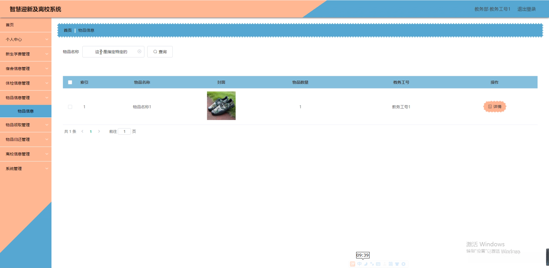
Task: Focus the 物品名称 search input field
Action: point(113,52)
